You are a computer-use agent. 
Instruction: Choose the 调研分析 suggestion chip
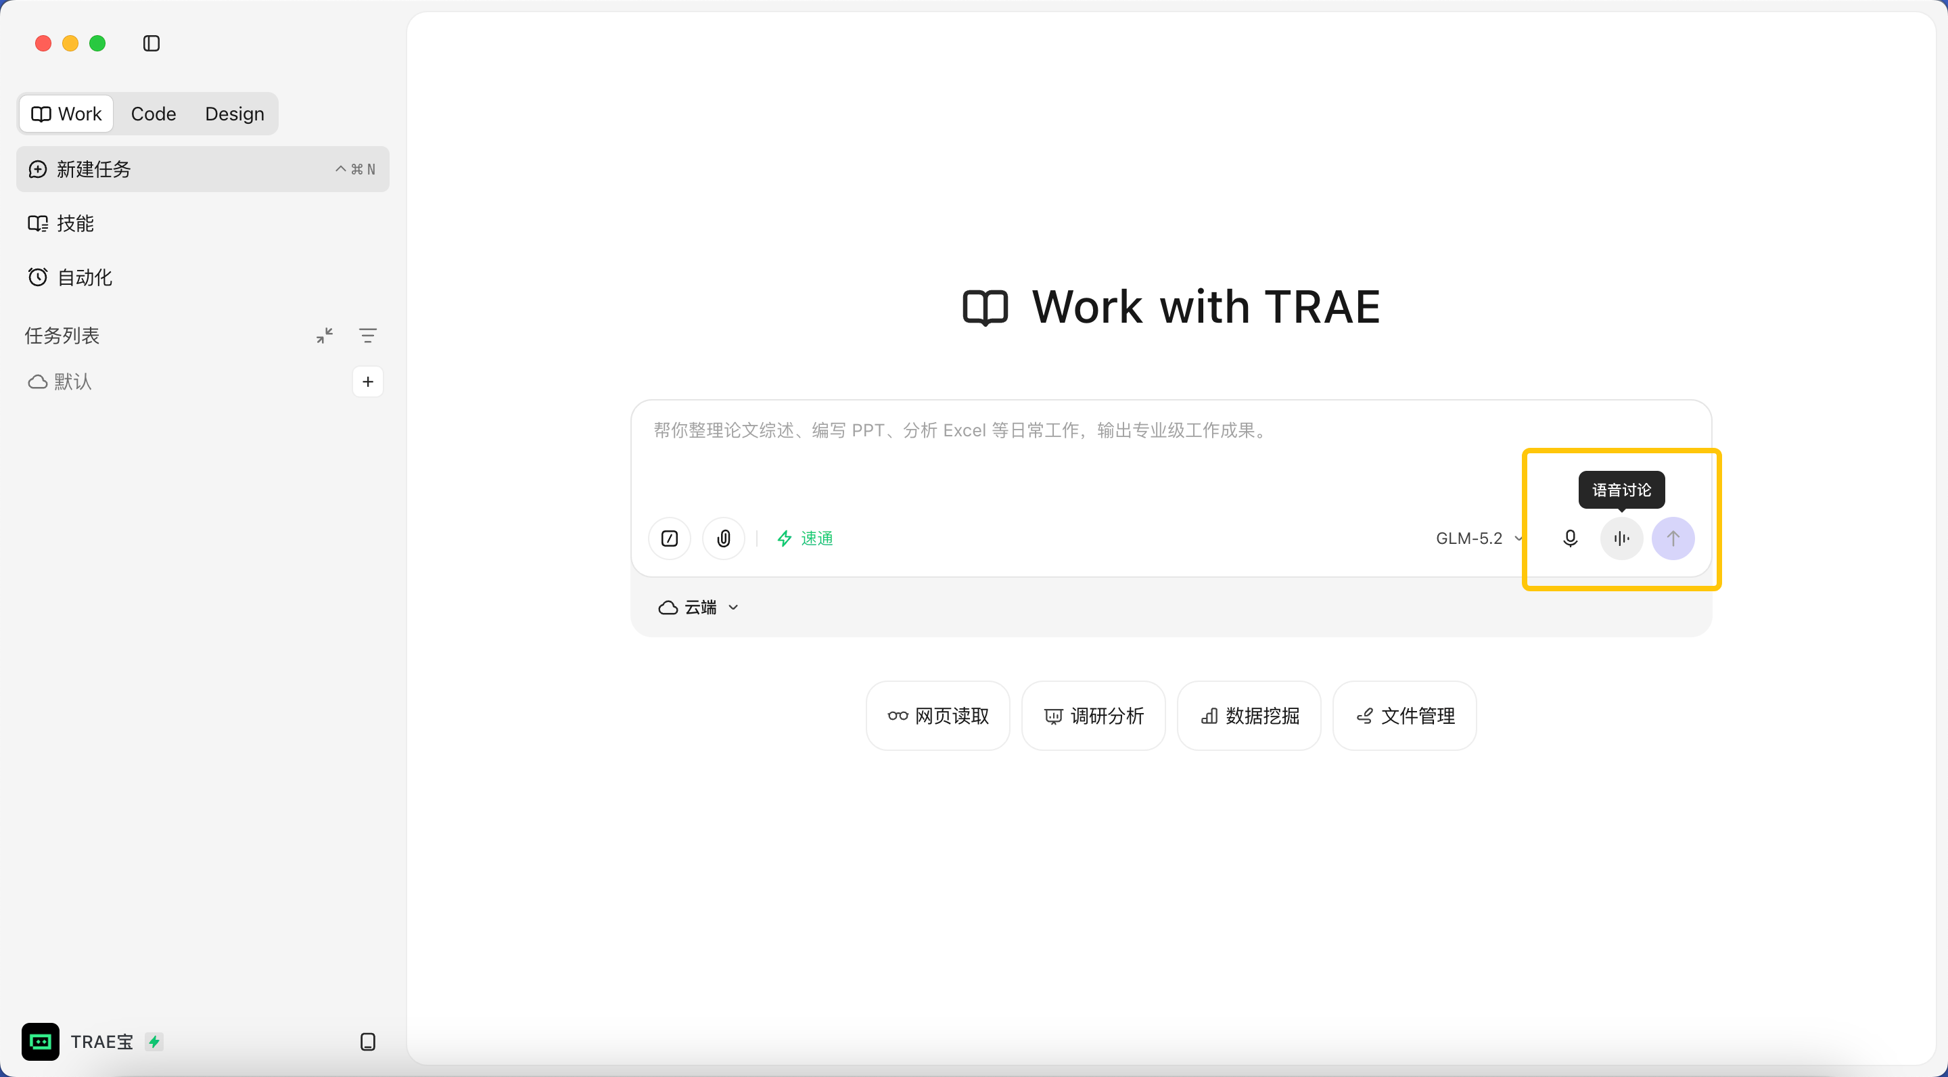coord(1094,716)
